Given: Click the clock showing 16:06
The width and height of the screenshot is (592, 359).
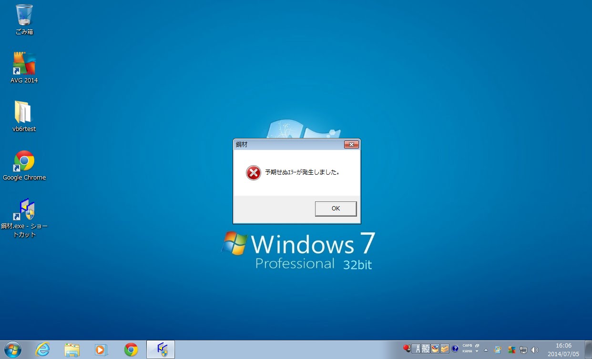Looking at the screenshot, I should (563, 346).
